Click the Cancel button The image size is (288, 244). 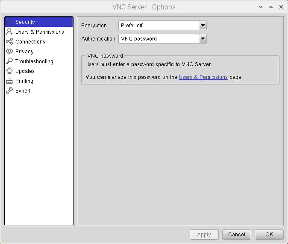pos(237,235)
